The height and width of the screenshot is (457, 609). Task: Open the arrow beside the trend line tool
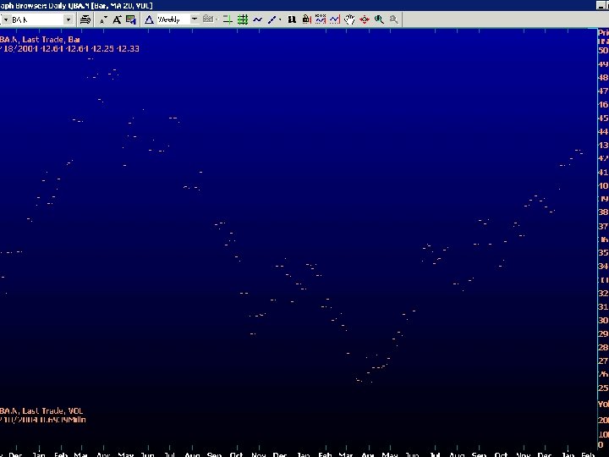click(280, 19)
